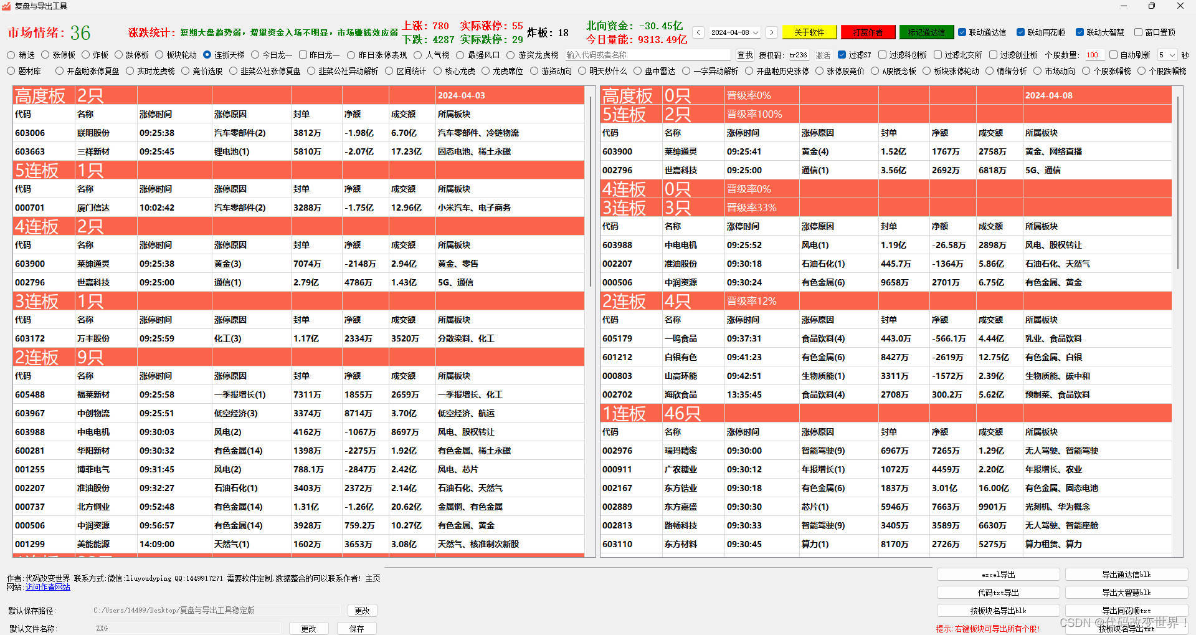Screen dimensions: 1196x635
Task: Click the 厦门信达 row in left table
Action: point(298,208)
